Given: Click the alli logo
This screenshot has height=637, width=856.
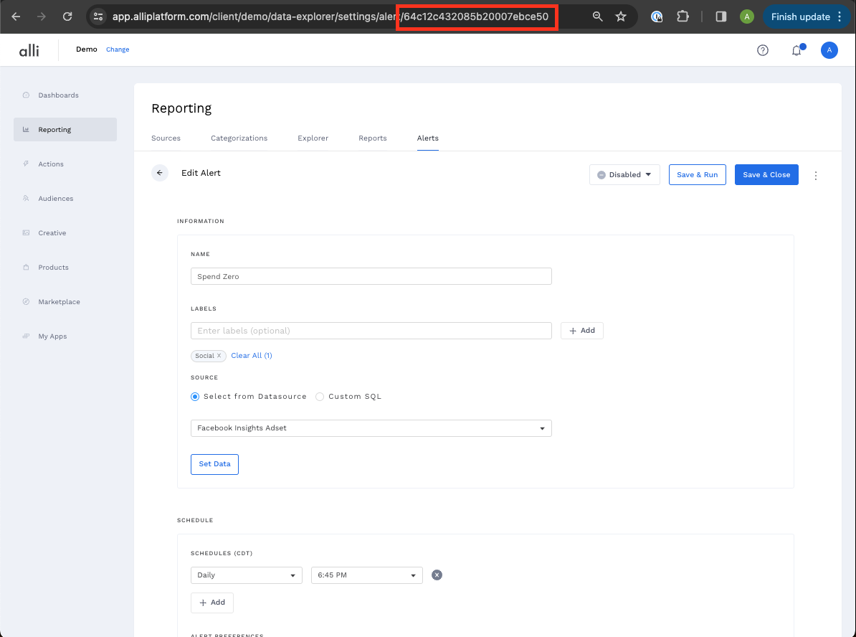Looking at the screenshot, I should pos(29,50).
